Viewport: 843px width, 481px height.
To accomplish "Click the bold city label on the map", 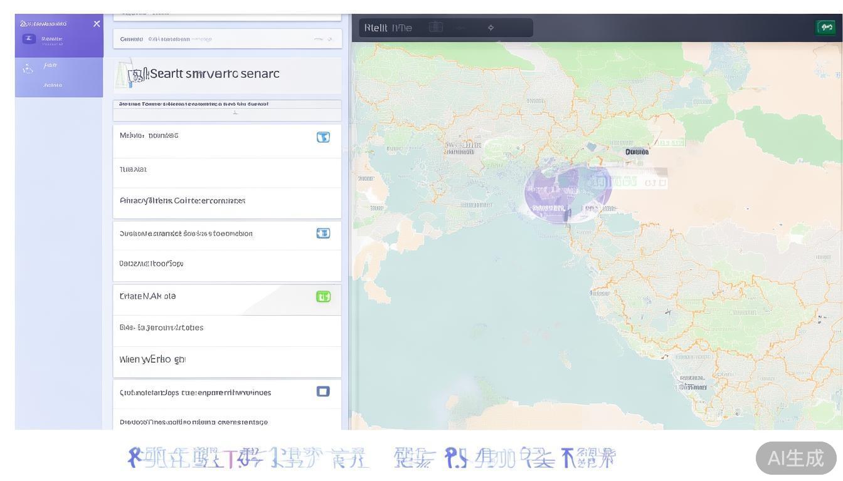I will tap(637, 152).
